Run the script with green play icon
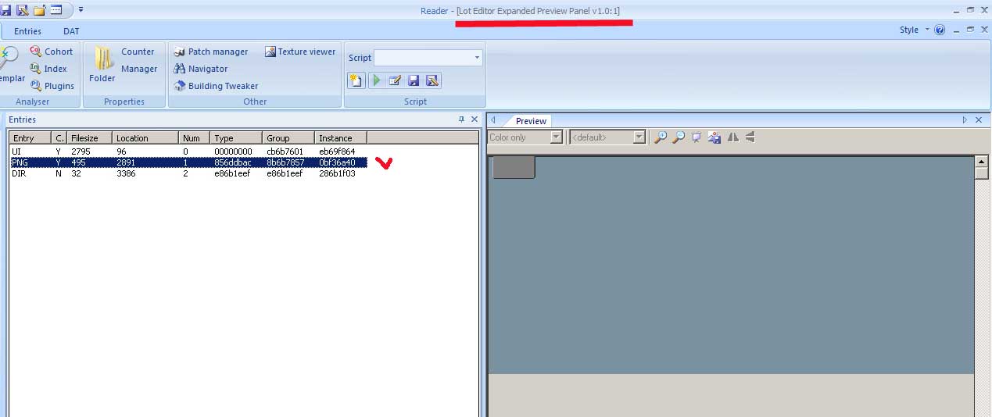The width and height of the screenshot is (992, 417). tap(376, 80)
